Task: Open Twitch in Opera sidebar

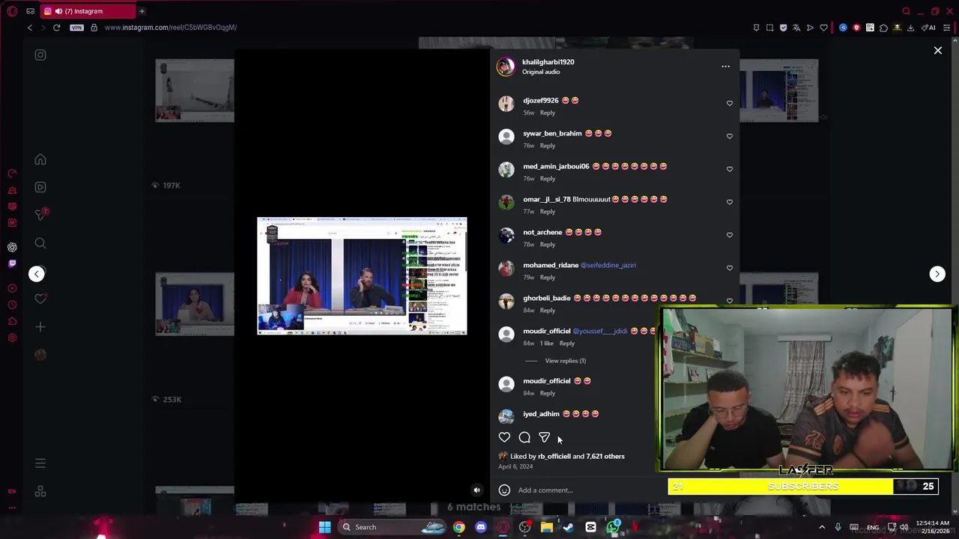Action: coord(12,264)
